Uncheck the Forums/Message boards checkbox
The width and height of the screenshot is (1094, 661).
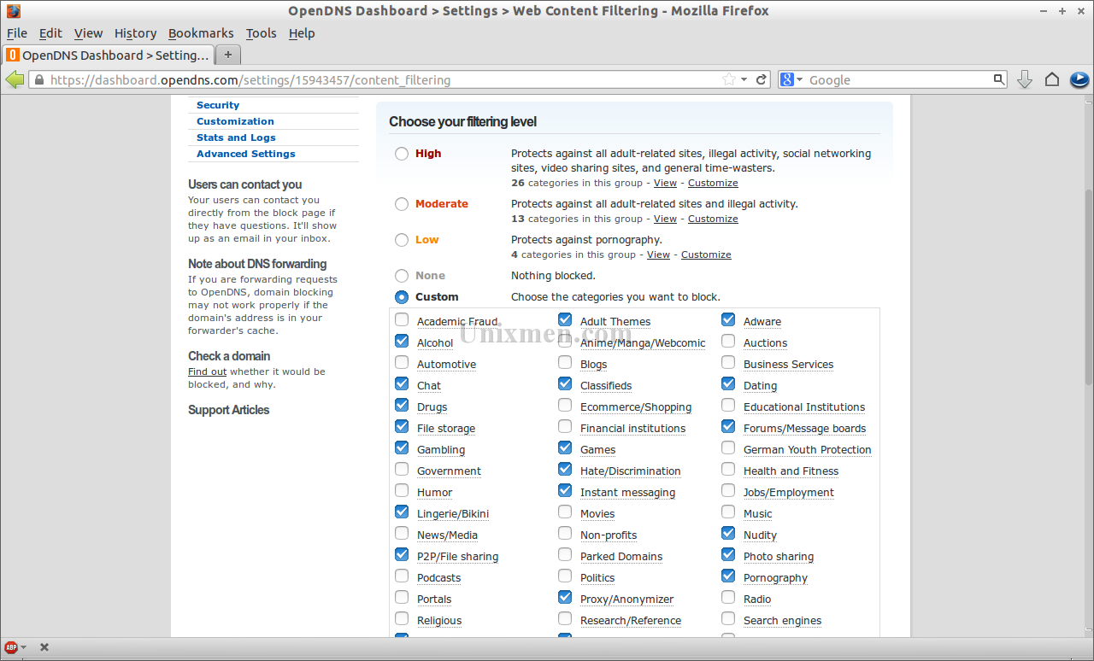click(728, 426)
